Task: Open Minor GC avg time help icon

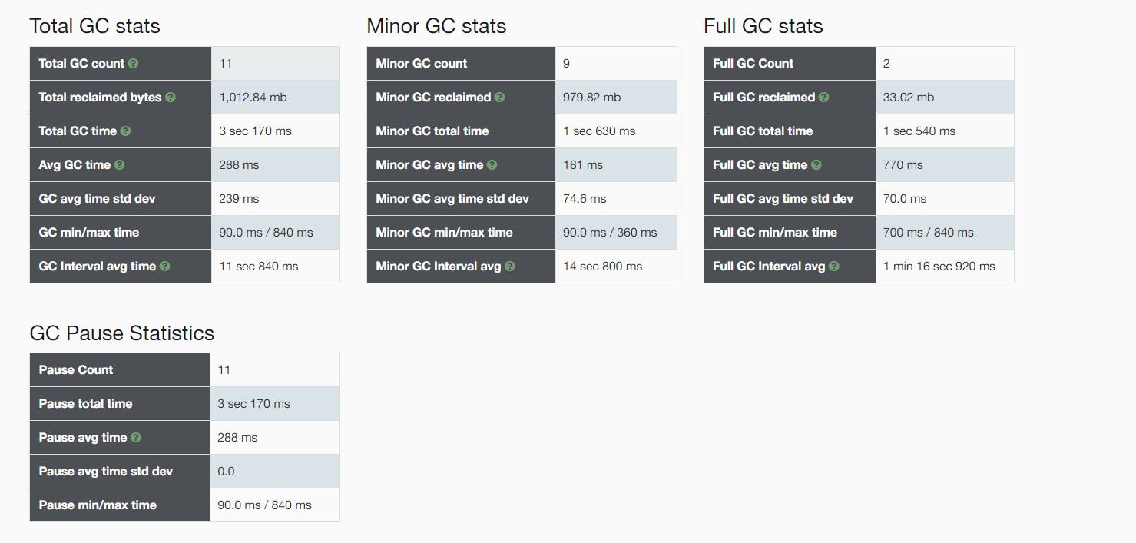Action: (x=492, y=165)
